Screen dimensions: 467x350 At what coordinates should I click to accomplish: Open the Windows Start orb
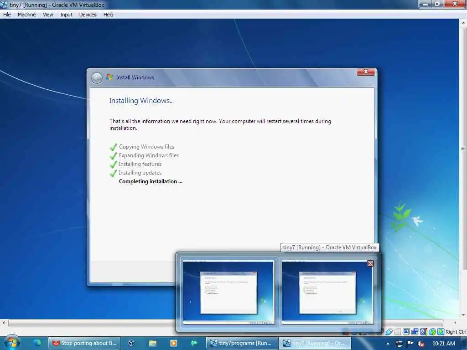click(x=12, y=343)
